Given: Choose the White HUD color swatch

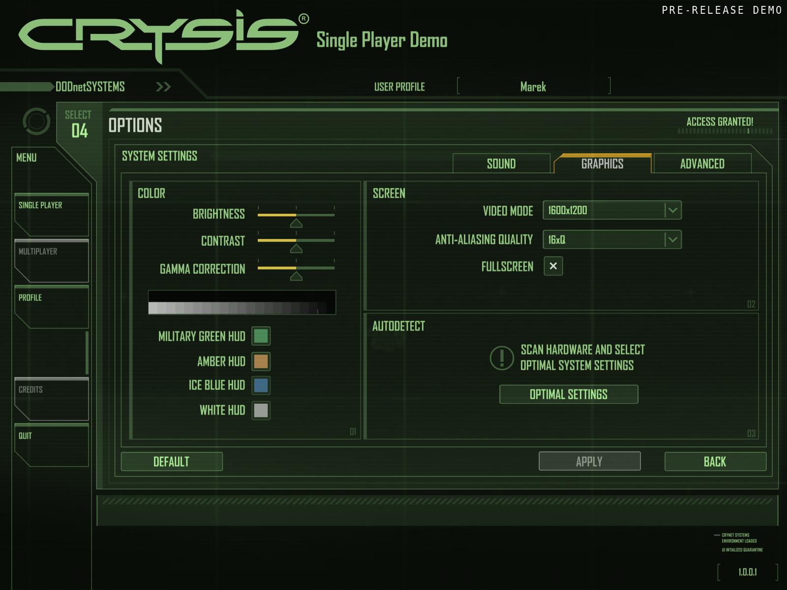Looking at the screenshot, I should pyautogui.click(x=261, y=410).
